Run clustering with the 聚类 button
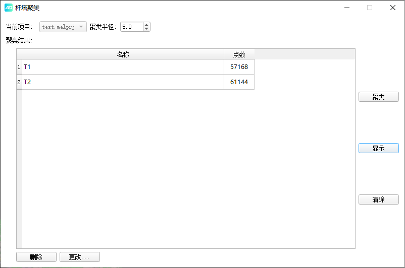Viewport: 405px width, 268px height. (379, 97)
